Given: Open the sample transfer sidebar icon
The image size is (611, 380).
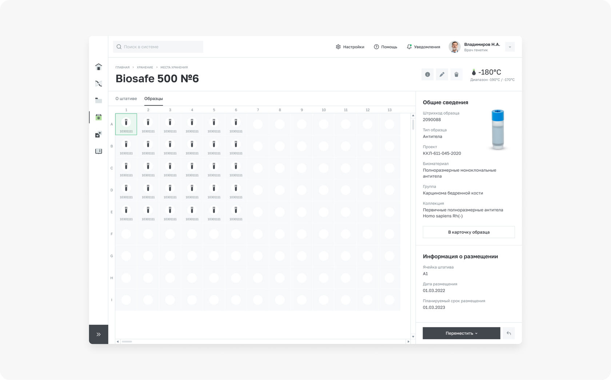Looking at the screenshot, I should click(x=99, y=134).
